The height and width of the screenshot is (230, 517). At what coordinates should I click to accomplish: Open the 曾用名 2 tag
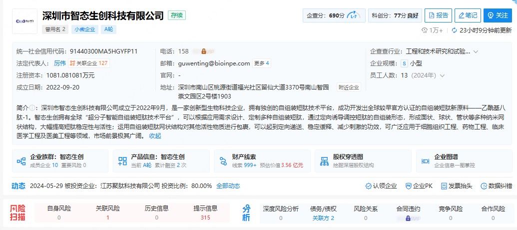[x=55, y=29]
